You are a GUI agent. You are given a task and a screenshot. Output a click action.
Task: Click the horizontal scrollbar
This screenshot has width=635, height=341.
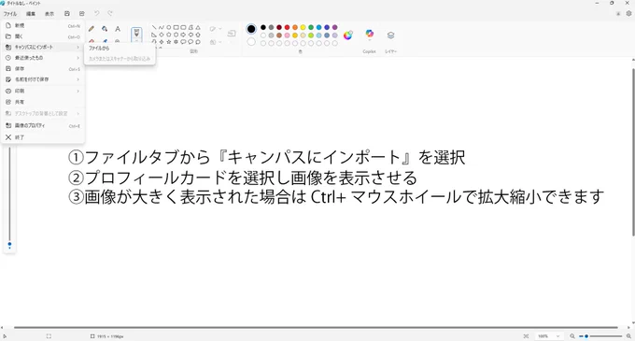point(316,327)
